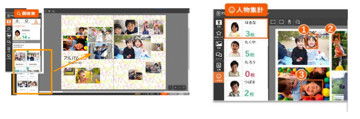Open 名簿 roster icon in left editor sidebar
Image resolution: width=360 pixels, height=119 pixels.
pos(8,49)
